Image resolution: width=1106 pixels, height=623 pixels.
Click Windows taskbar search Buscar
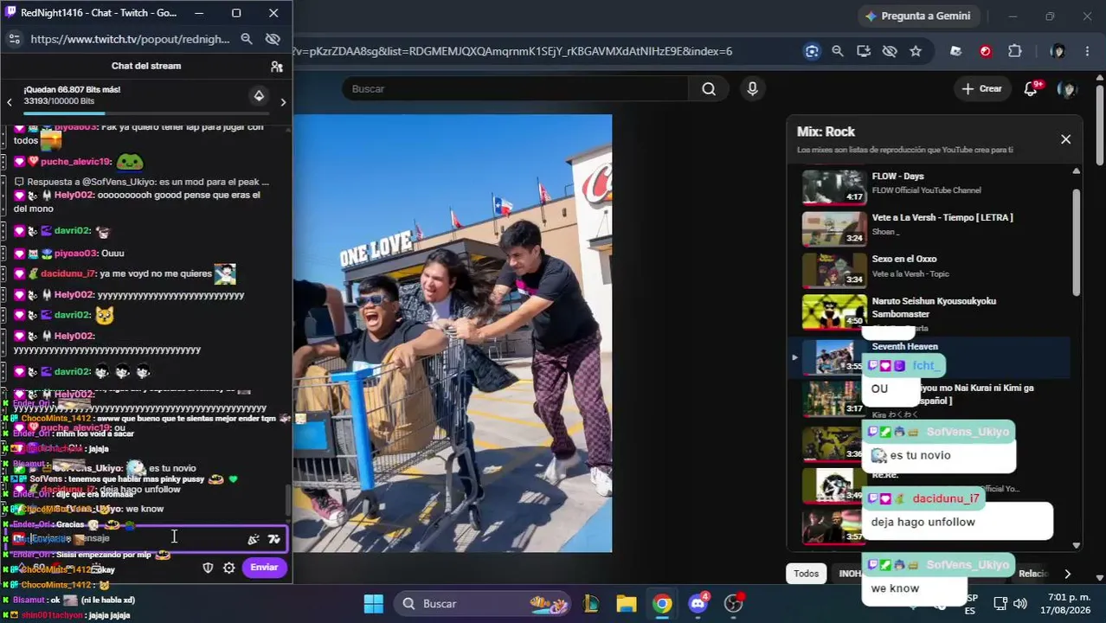[484, 603]
